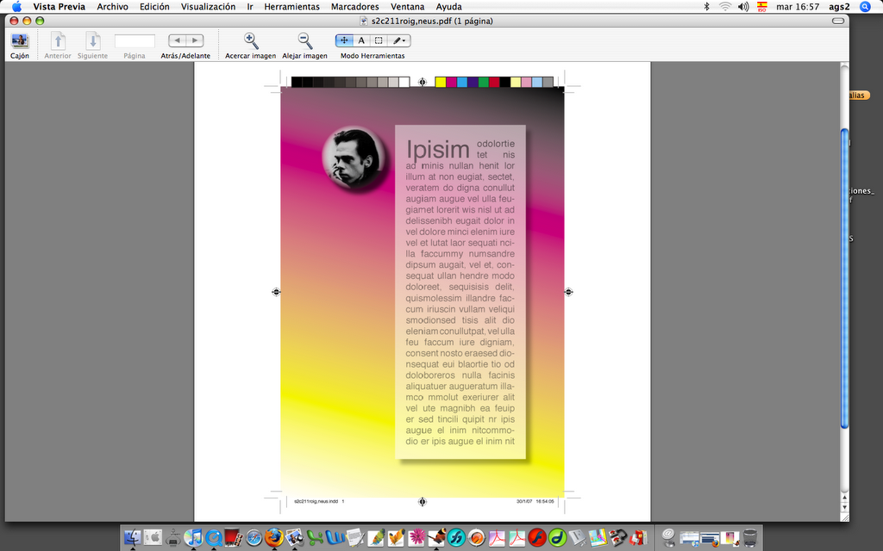
Task: Open the Ayuda menu
Action: click(448, 7)
